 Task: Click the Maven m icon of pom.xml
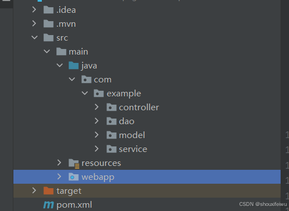point(49,205)
